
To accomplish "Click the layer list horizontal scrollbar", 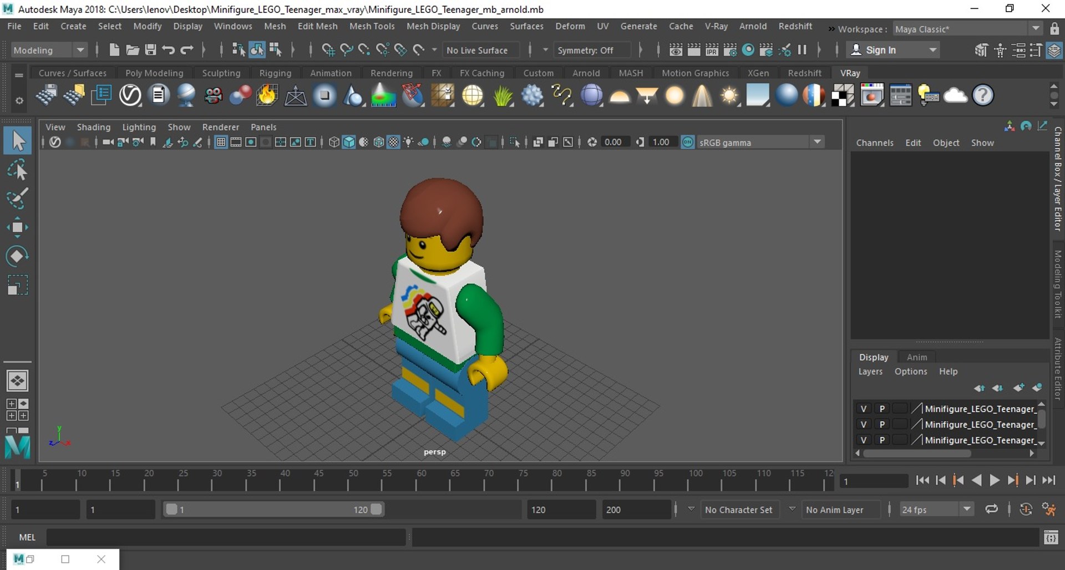I will (917, 454).
